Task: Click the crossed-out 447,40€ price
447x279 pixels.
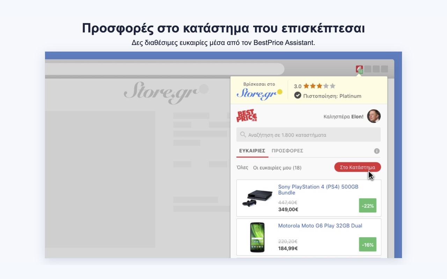Action: pyautogui.click(x=288, y=202)
